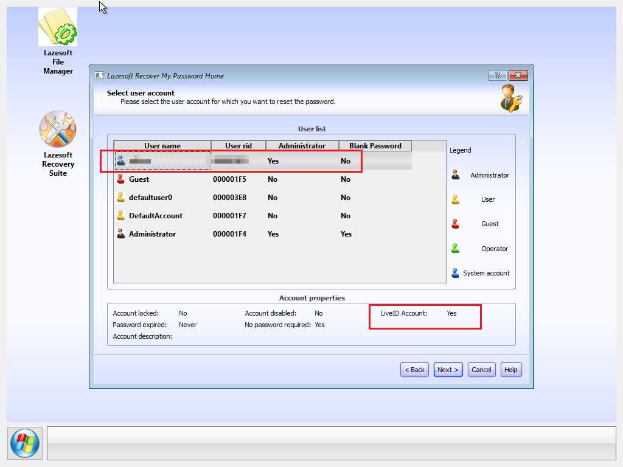The image size is (623, 467).
Task: Click rid value 000001F5
Action: (229, 179)
